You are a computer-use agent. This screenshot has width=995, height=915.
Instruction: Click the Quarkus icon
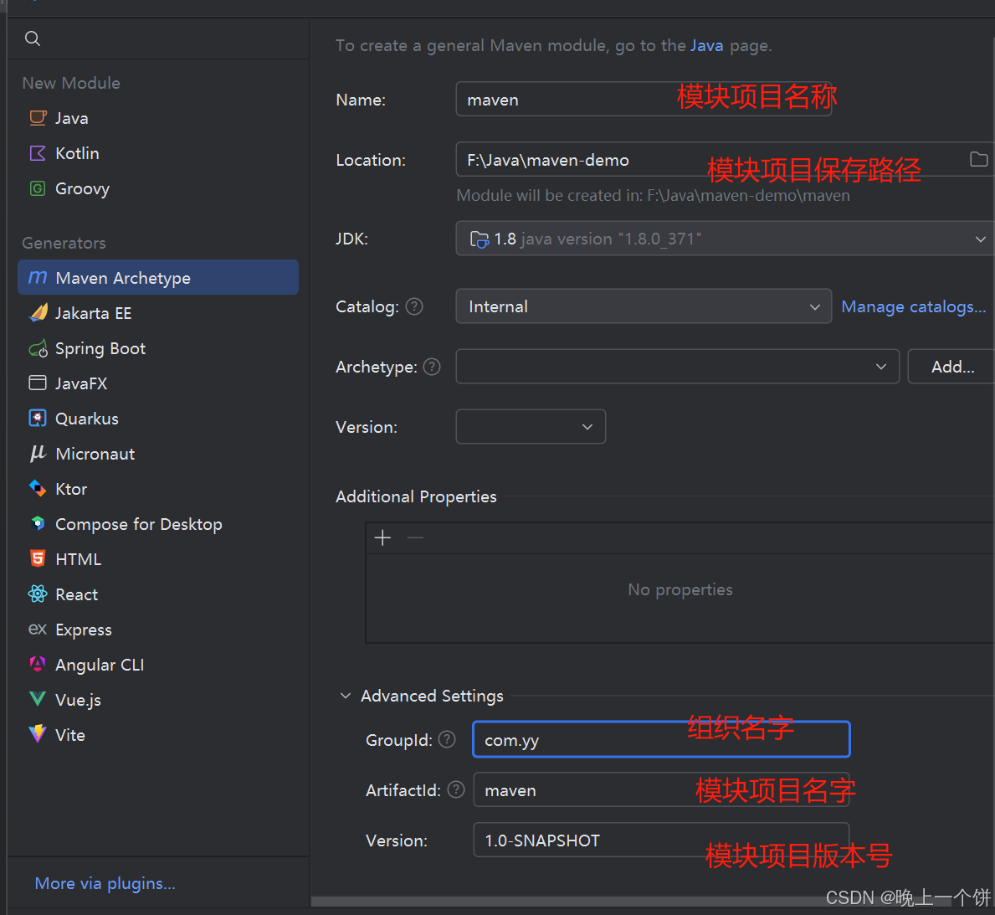[x=38, y=419]
